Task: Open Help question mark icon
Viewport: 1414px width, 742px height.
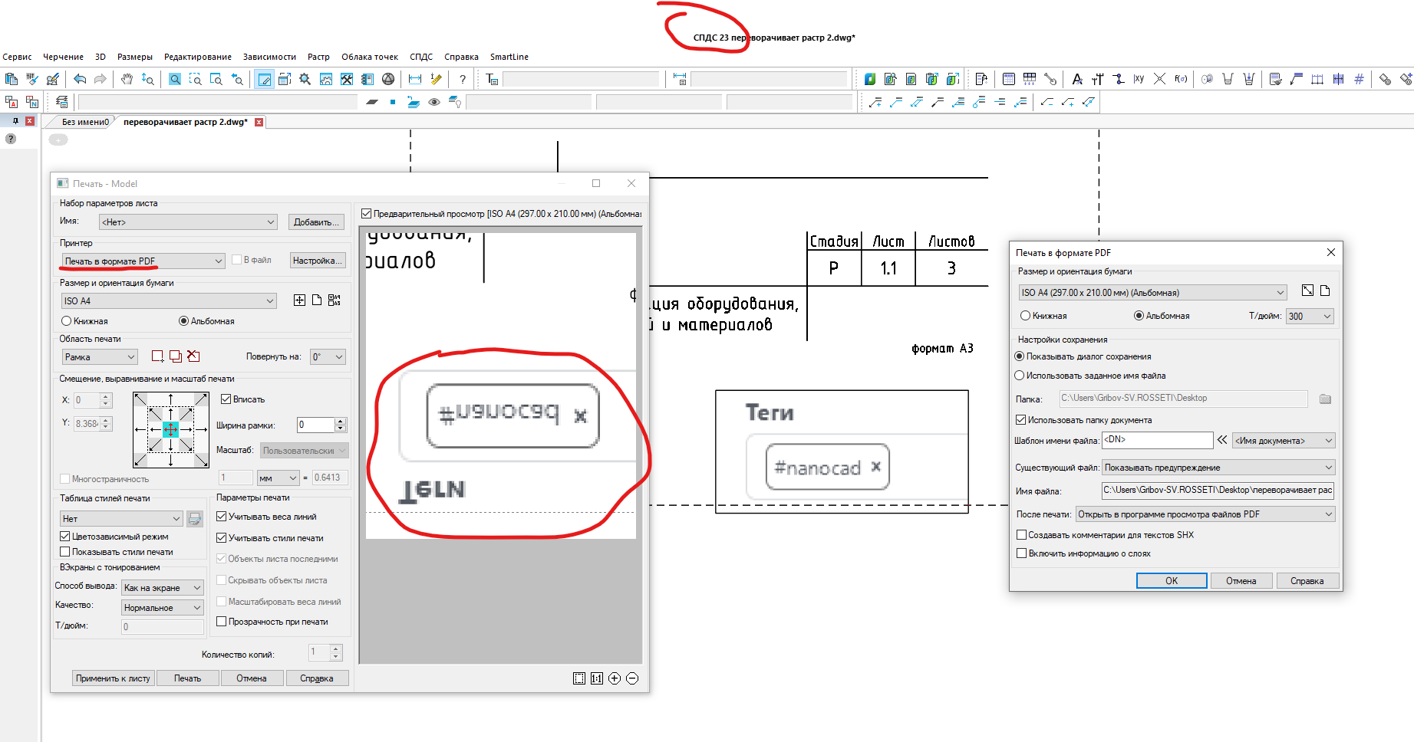Action: pyautogui.click(x=462, y=79)
